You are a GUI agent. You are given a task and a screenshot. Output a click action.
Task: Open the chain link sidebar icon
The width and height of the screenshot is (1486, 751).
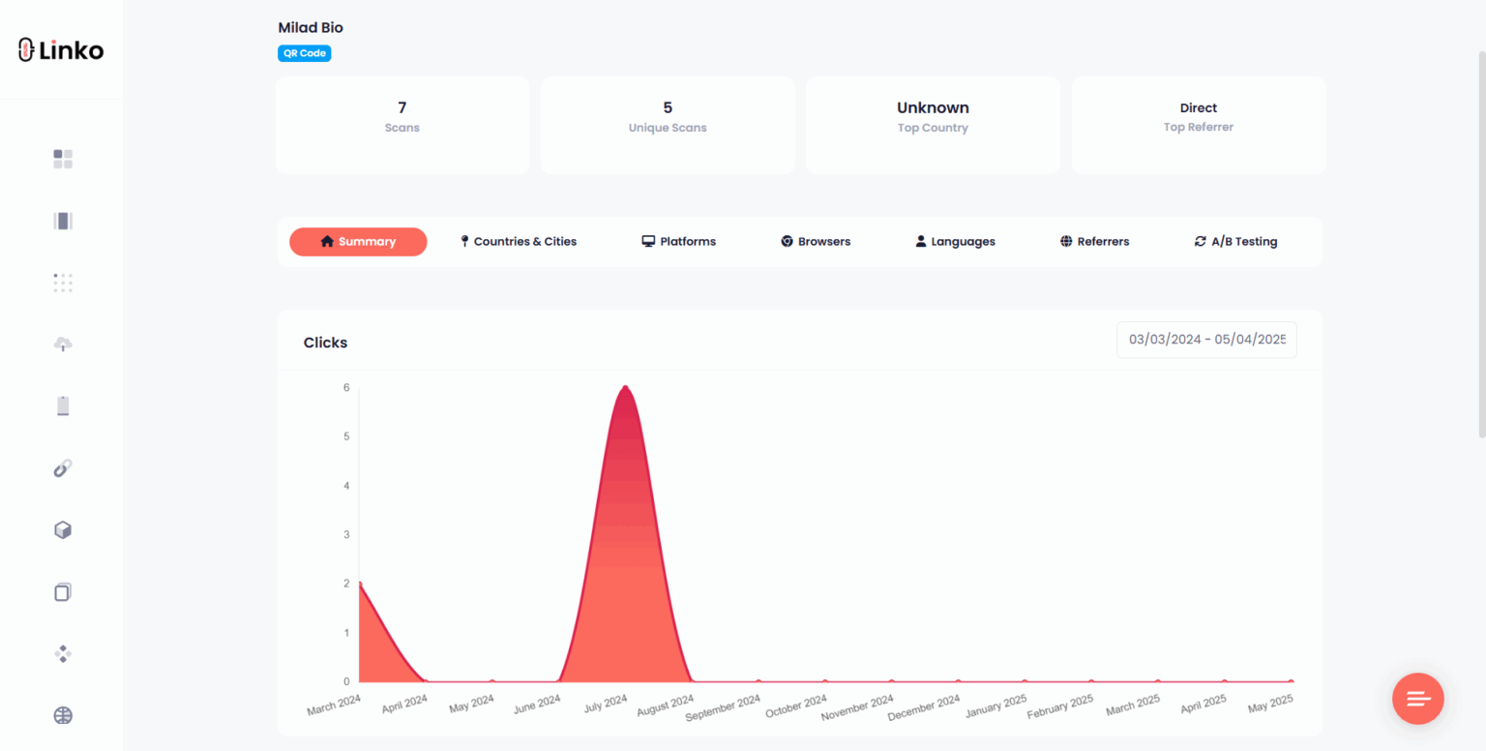tap(63, 468)
